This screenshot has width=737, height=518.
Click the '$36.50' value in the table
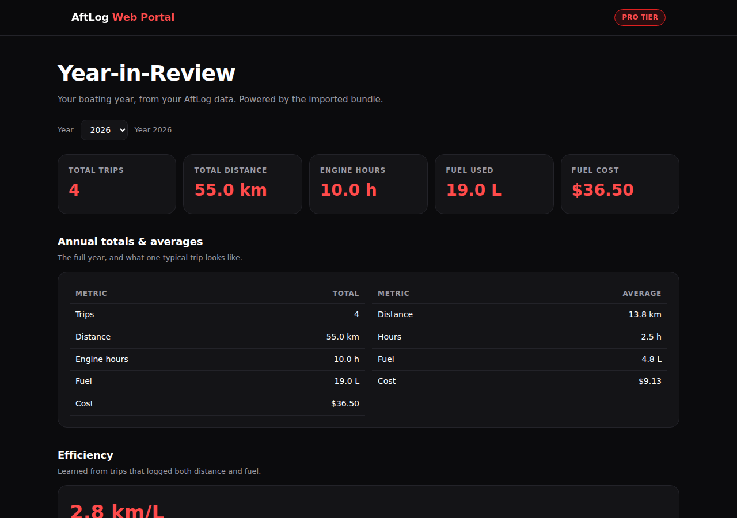click(x=345, y=403)
